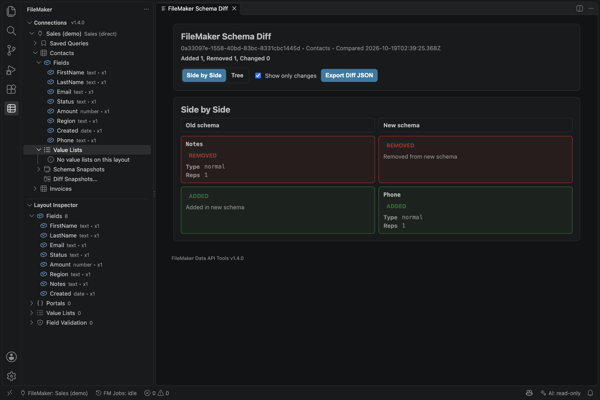Open editor More Actions ellipsis
This screenshot has height=400, width=600.
[x=591, y=8]
